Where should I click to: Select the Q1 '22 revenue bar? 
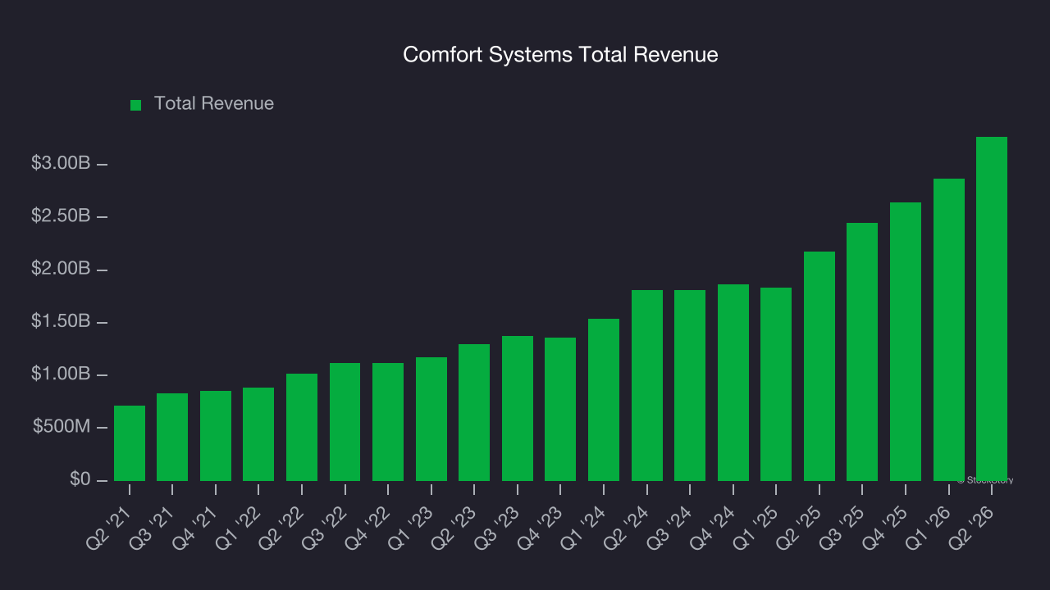pos(258,434)
